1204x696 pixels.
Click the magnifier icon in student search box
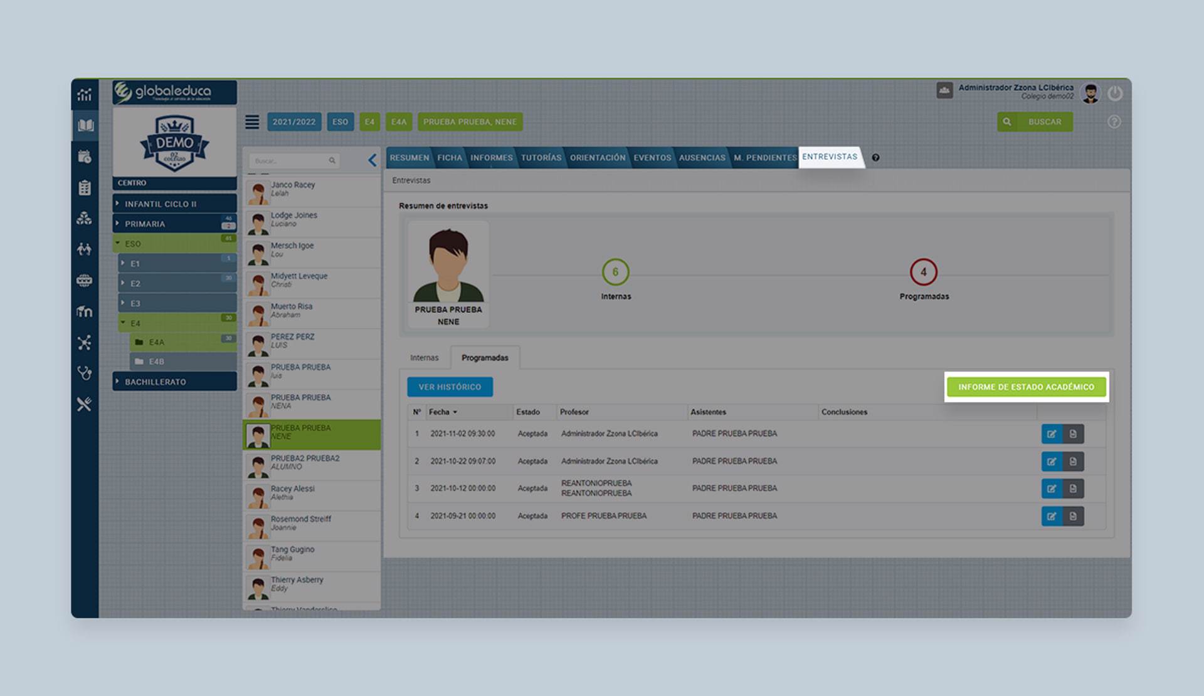[x=332, y=161]
